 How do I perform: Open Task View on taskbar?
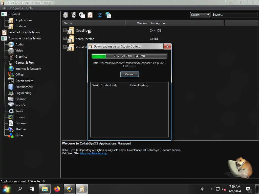tap(32, 189)
